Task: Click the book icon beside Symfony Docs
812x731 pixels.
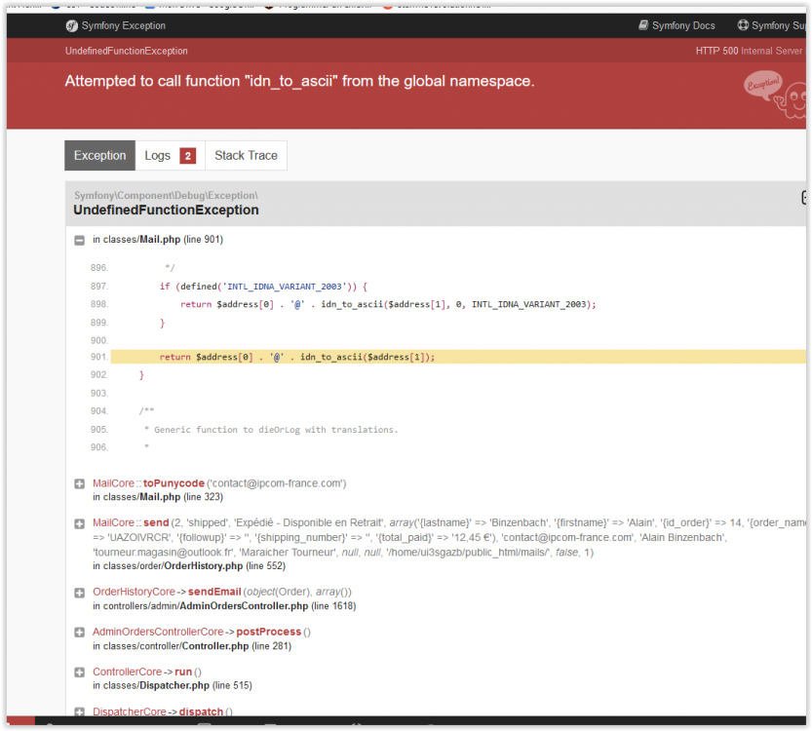Action: tap(641, 24)
